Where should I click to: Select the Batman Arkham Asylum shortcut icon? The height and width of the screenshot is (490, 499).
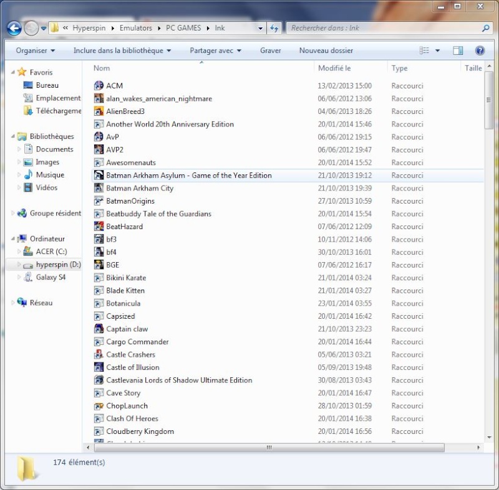tap(99, 175)
